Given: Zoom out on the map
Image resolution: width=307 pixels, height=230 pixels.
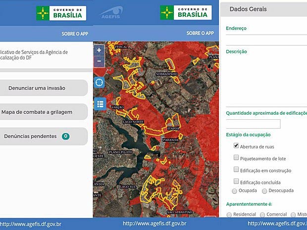Looking at the screenshot, I should (x=99, y=61).
